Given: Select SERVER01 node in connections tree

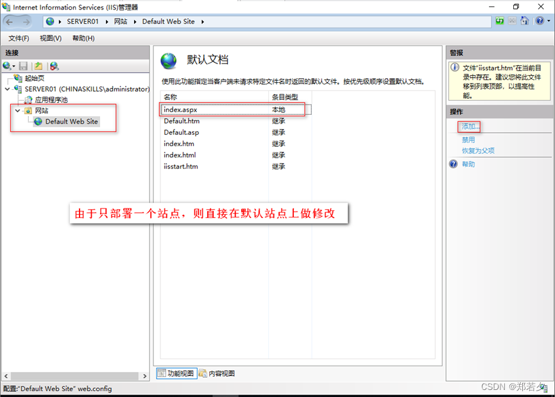Looking at the screenshot, I should [87, 89].
